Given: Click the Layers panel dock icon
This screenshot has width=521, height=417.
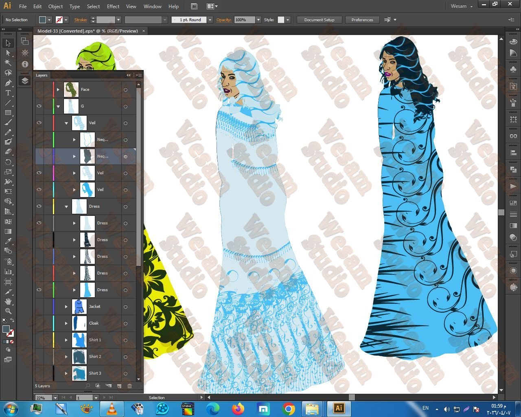Looking at the screenshot, I should point(25,81).
